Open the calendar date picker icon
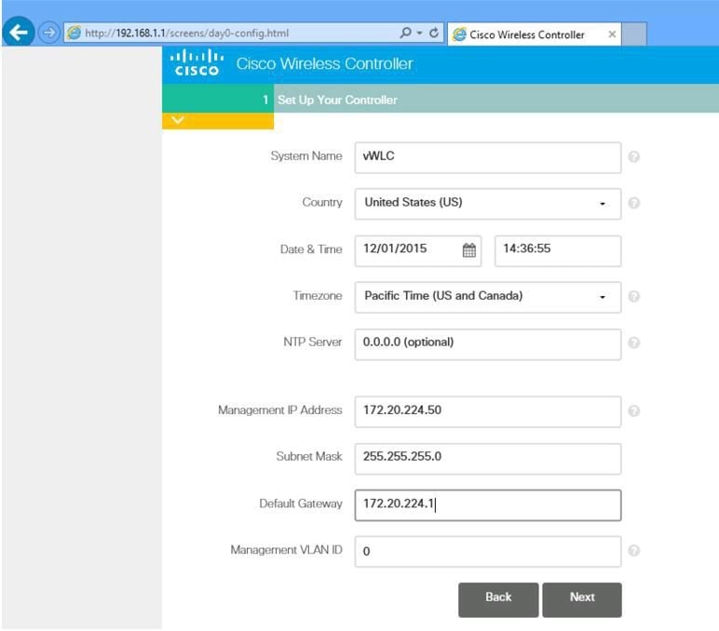The image size is (719, 631). (x=469, y=250)
